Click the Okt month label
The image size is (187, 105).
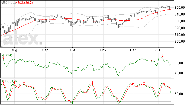click(x=72, y=50)
